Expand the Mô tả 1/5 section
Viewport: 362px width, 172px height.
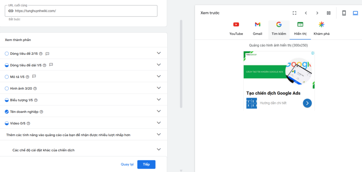[159, 76]
